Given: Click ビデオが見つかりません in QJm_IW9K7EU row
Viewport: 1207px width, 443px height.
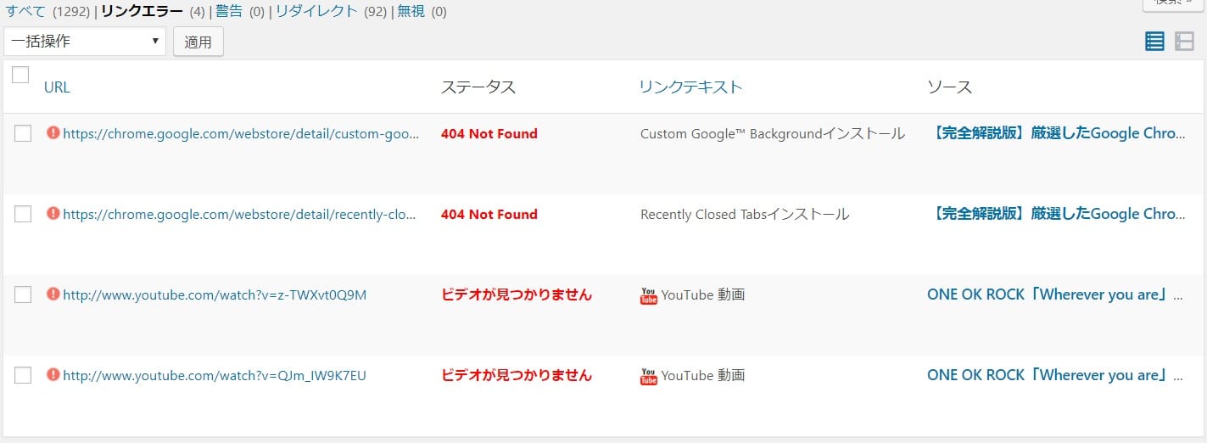Looking at the screenshot, I should coord(517,375).
